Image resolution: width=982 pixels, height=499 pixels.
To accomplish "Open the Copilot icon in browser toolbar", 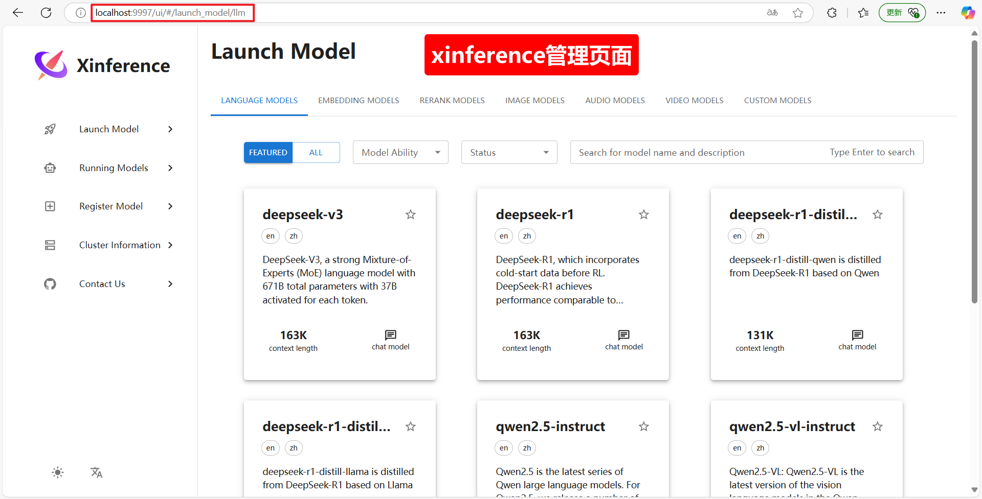I will tap(968, 13).
